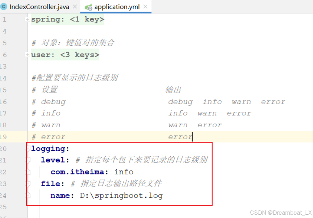Click line number 5 in the gutter

point(5,43)
